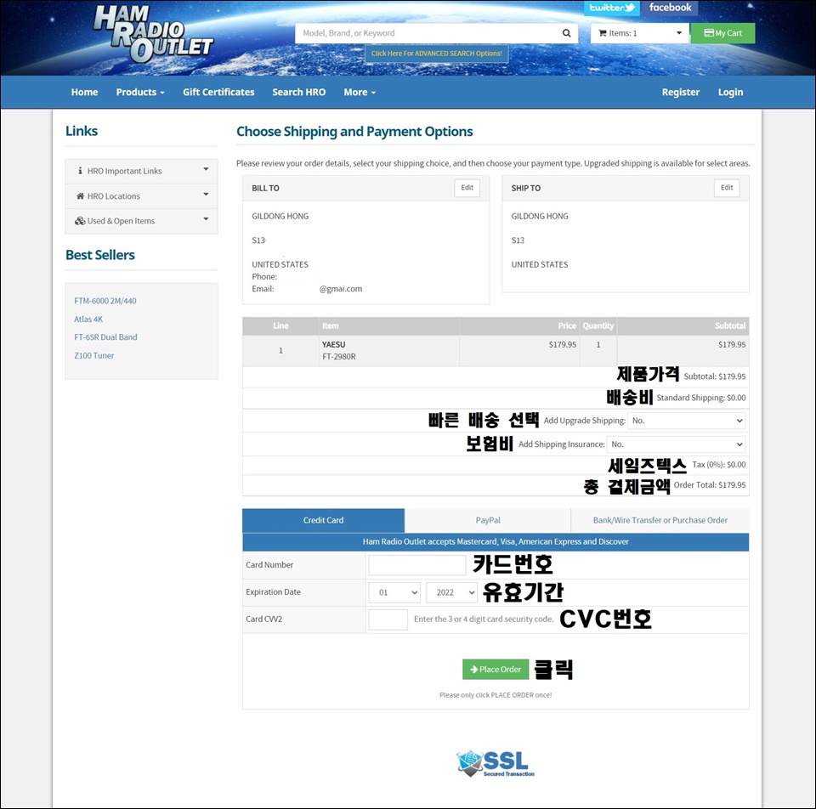Click the boxes icon beside Used & Open Items
This screenshot has width=816, height=809.
(80, 221)
